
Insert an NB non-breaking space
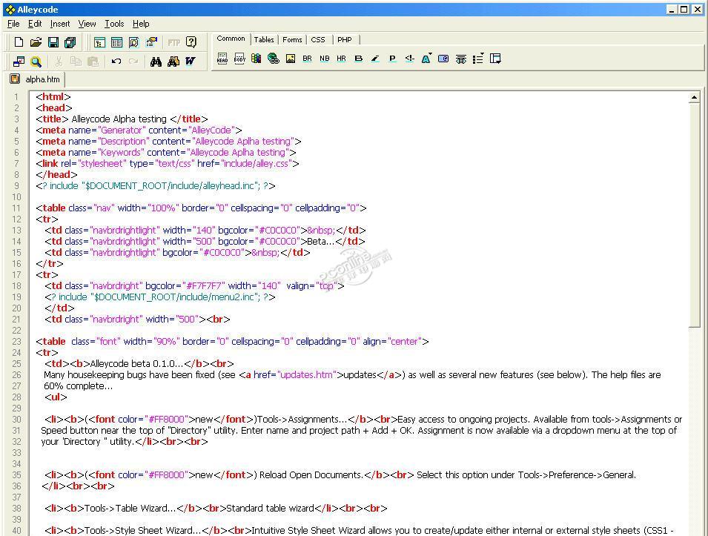(x=324, y=59)
